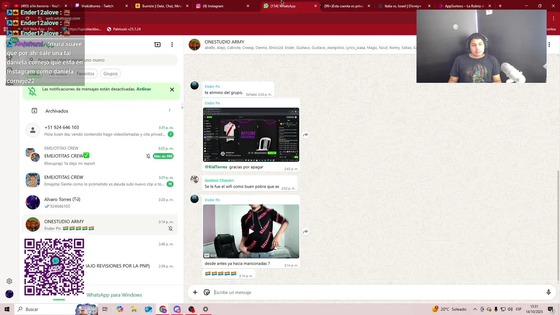The width and height of the screenshot is (560, 315).
Task: Open the Windows Start menu
Action: [7, 309]
